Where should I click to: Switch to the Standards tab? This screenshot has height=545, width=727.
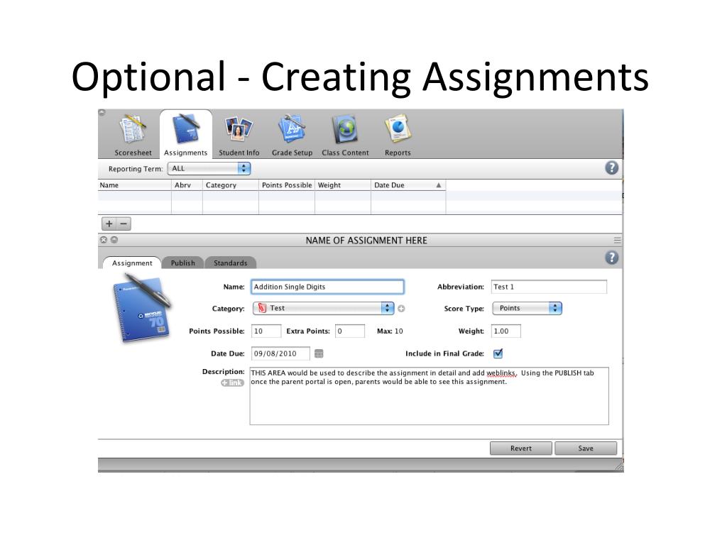point(231,263)
